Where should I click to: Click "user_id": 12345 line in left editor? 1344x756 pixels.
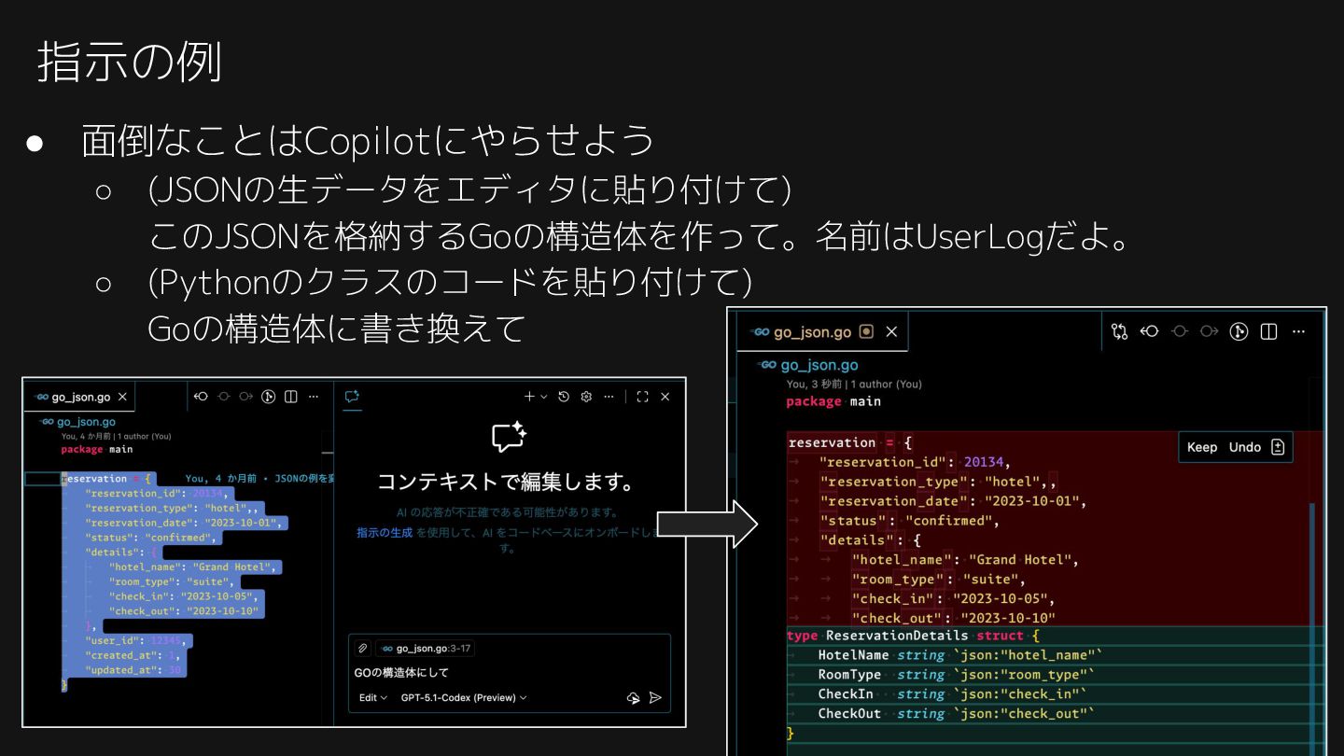click(x=136, y=640)
